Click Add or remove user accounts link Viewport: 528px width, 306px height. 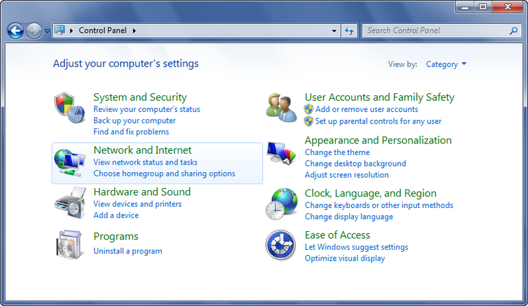tap(366, 109)
